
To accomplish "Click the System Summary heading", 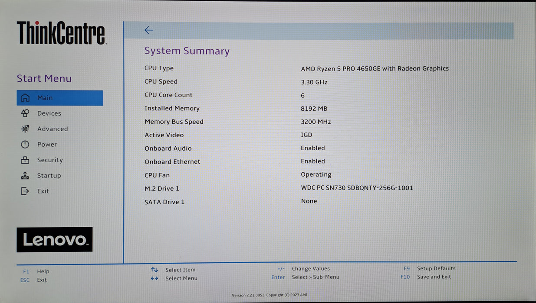I will (x=187, y=51).
